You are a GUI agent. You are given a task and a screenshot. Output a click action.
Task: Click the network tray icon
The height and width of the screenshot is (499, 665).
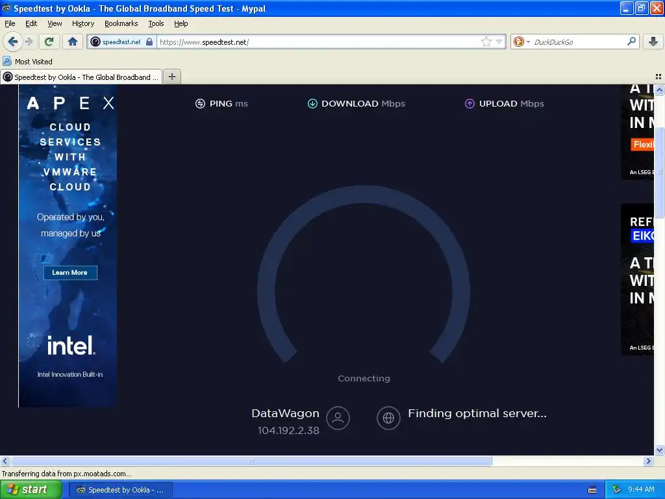click(616, 489)
